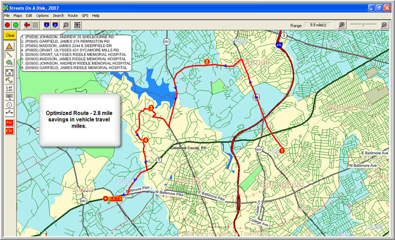The height and width of the screenshot is (240, 395).
Task: Click the Delaware County, PA map label
Action: [188, 148]
